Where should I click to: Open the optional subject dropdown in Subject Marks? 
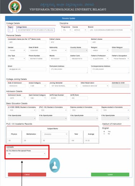click(x=55, y=134)
